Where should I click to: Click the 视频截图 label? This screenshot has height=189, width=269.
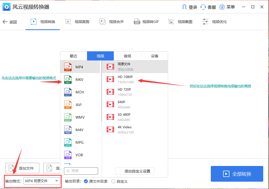pyautogui.click(x=185, y=22)
